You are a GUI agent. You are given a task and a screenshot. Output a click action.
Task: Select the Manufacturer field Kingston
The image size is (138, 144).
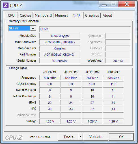[60, 48]
